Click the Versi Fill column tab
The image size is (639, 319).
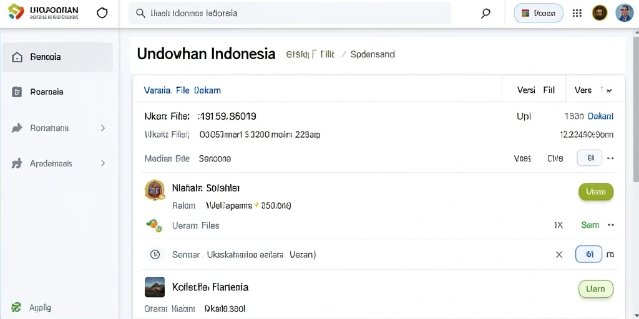pos(535,90)
